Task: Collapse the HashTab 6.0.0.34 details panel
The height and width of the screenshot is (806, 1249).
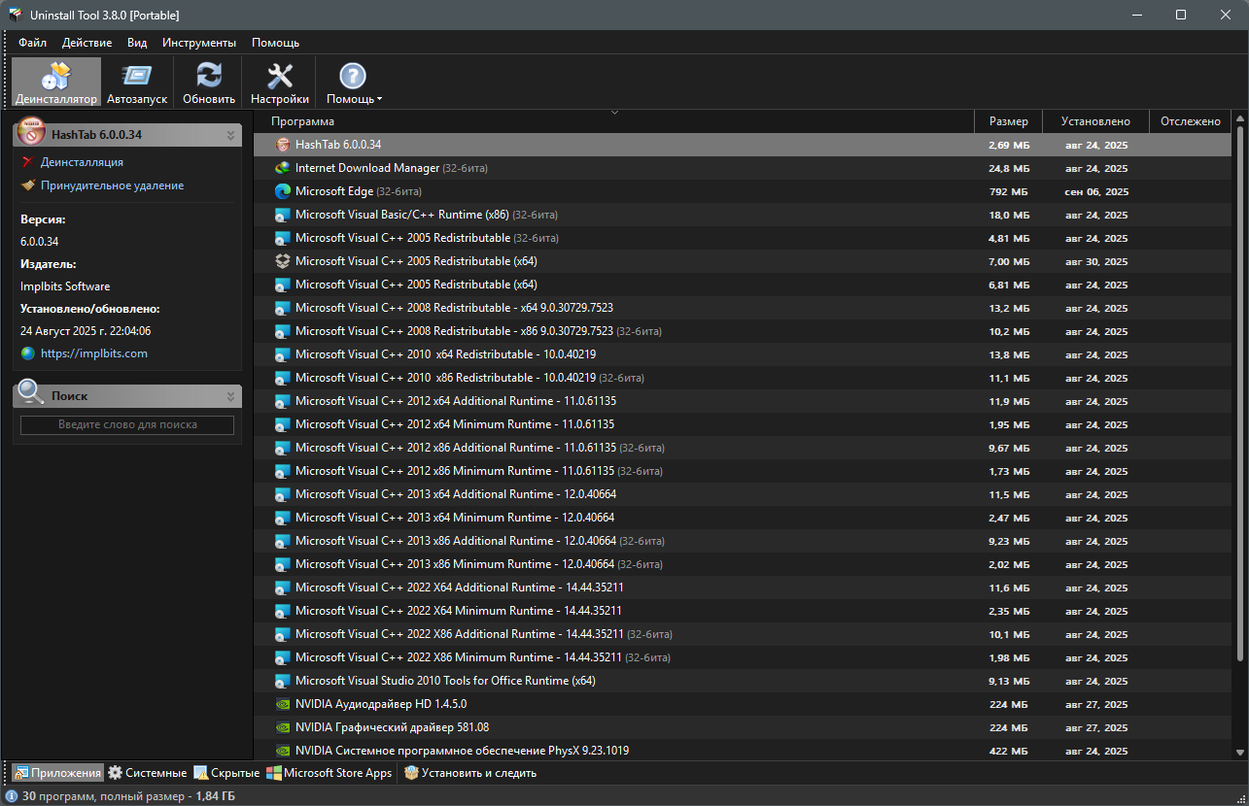Action: [230, 135]
